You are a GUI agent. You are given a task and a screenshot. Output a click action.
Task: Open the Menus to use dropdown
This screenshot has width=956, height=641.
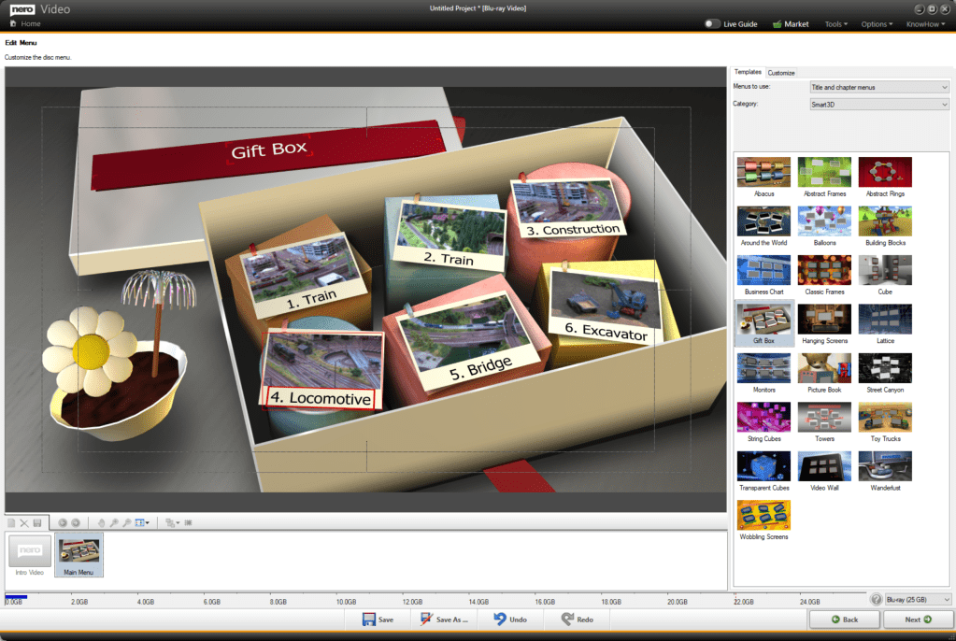878,87
